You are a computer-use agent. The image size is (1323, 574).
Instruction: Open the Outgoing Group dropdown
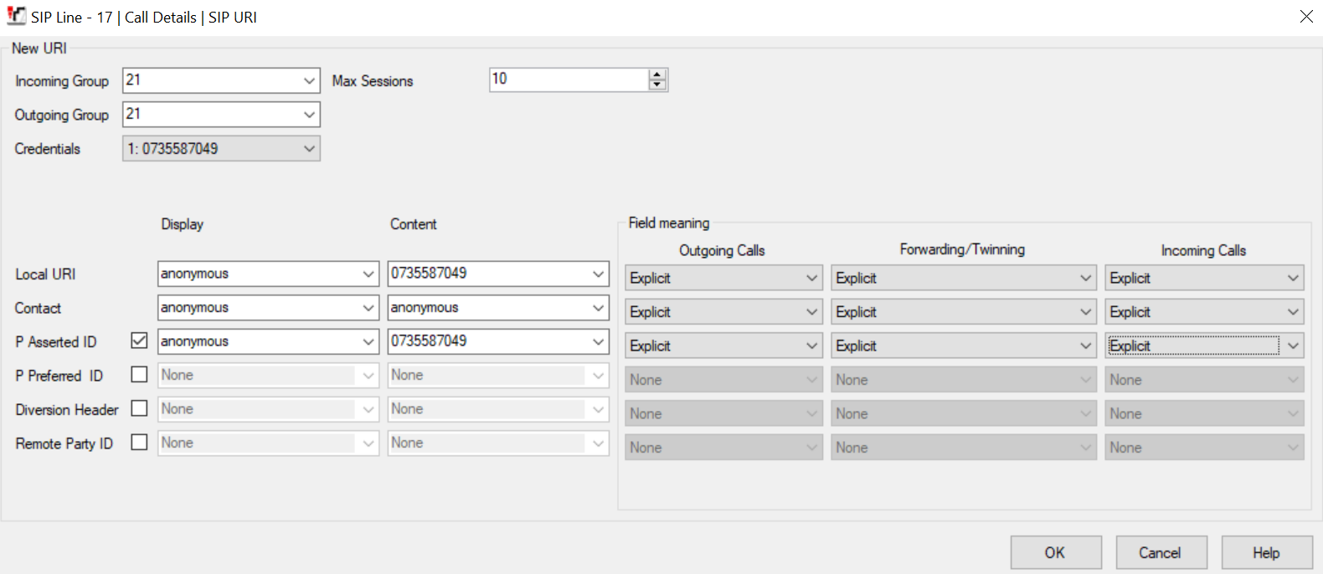tap(309, 115)
